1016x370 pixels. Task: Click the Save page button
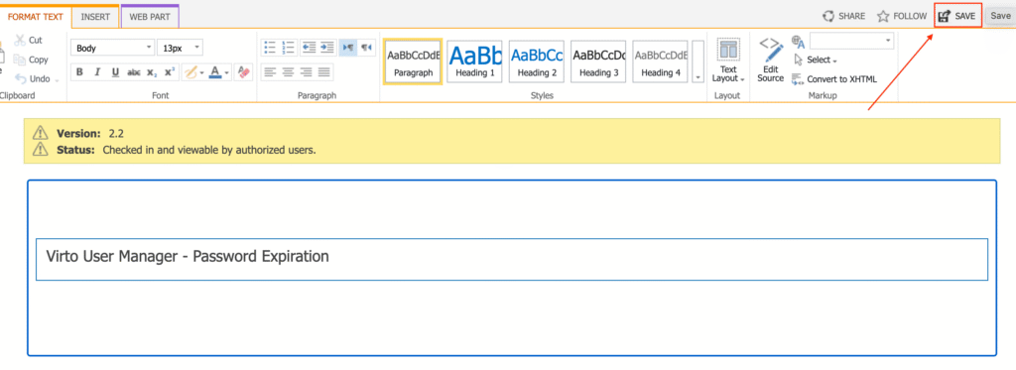click(x=957, y=16)
